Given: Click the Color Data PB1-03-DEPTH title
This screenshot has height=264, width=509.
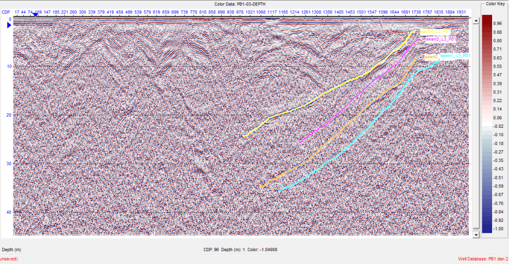Looking at the screenshot, I should (240, 4).
